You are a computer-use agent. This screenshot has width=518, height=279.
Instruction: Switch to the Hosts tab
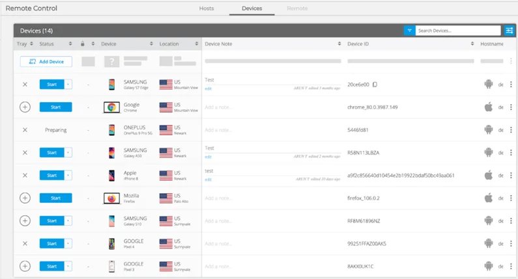(207, 8)
